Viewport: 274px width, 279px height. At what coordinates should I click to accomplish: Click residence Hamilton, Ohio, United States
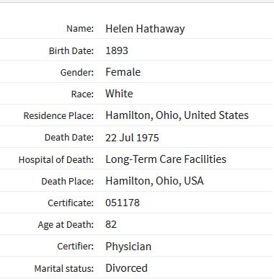(x=177, y=115)
